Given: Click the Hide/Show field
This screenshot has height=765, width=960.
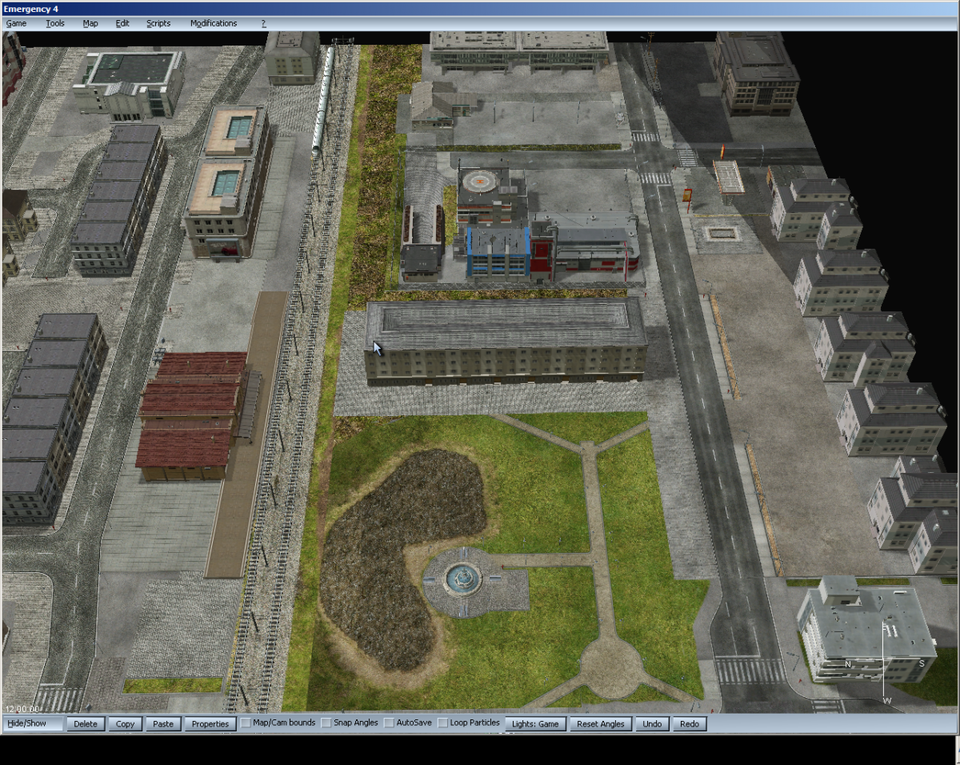Looking at the screenshot, I should [34, 723].
